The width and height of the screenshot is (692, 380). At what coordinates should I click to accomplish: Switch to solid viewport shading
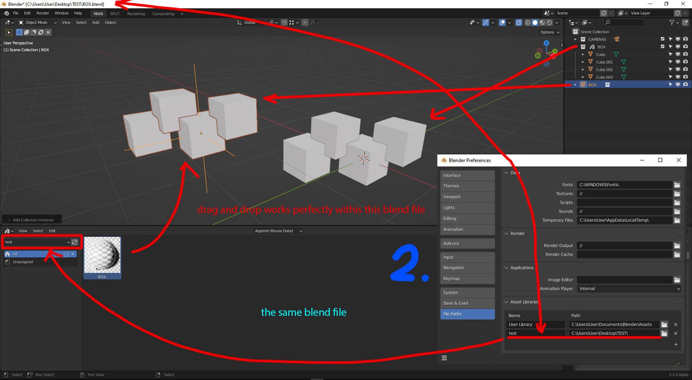point(535,23)
